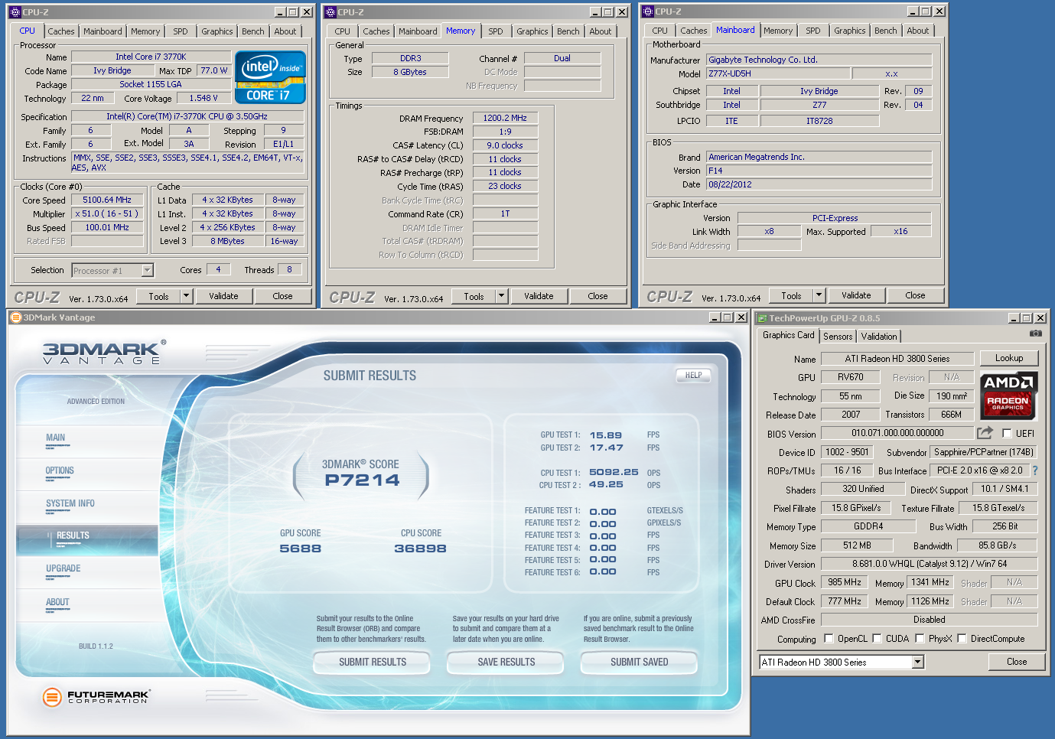Click the GPU-Z title bar app icon
This screenshot has height=739, width=1055.
(761, 318)
